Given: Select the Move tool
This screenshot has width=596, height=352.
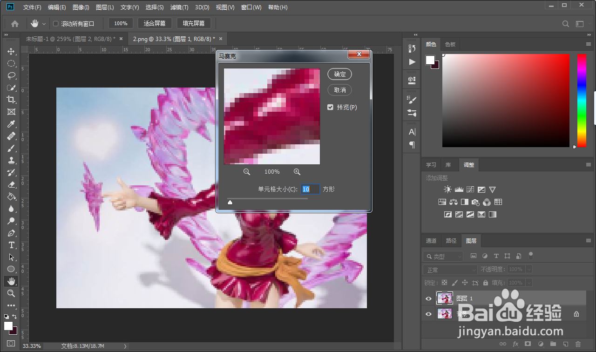Looking at the screenshot, I should point(11,51).
